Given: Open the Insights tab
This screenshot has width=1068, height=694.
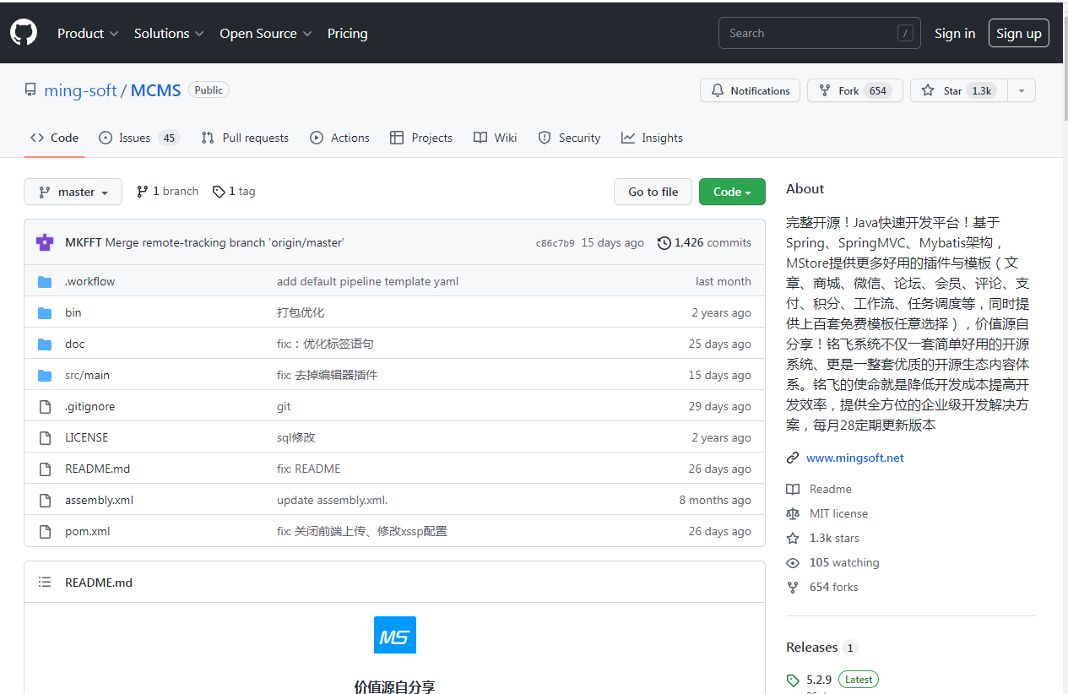Looking at the screenshot, I should click(652, 138).
